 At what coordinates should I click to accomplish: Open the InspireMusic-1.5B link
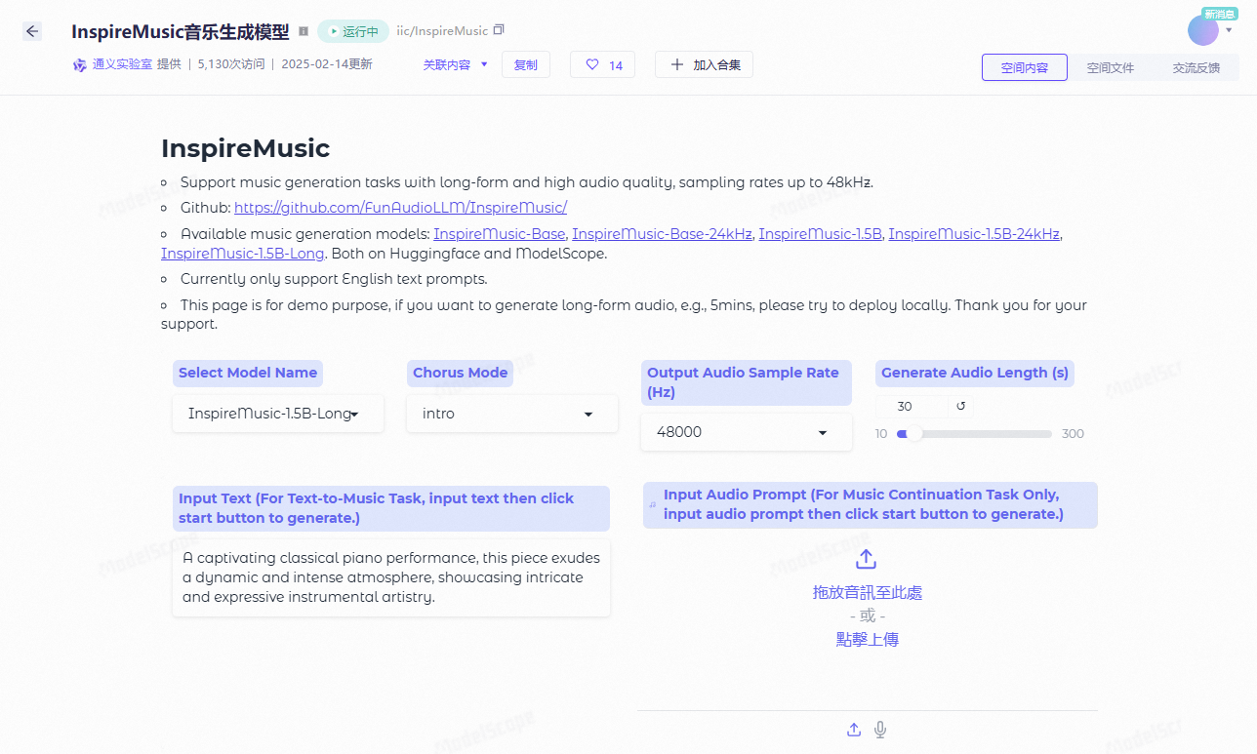821,234
